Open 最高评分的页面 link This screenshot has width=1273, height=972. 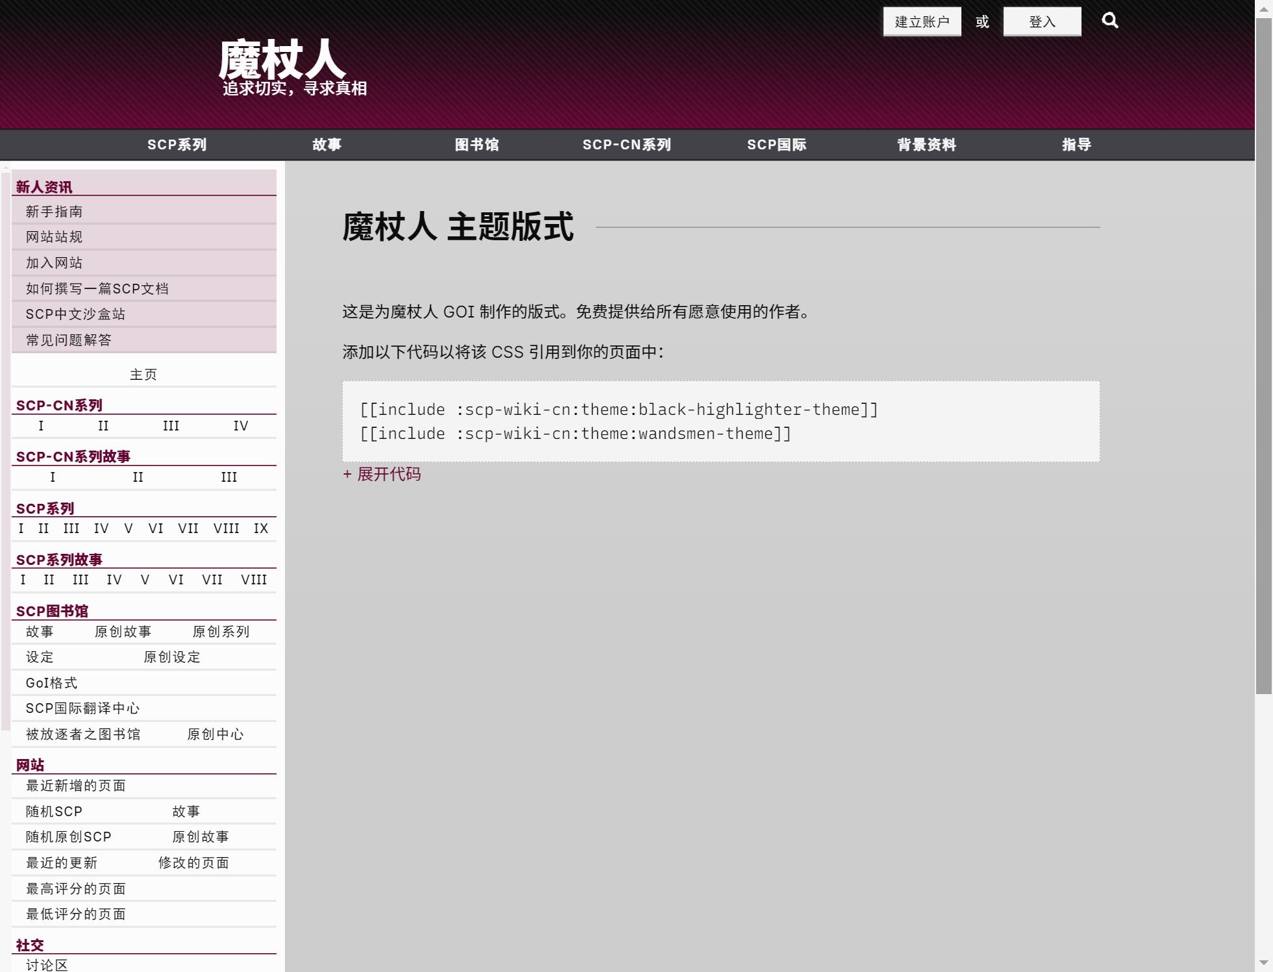pos(75,889)
